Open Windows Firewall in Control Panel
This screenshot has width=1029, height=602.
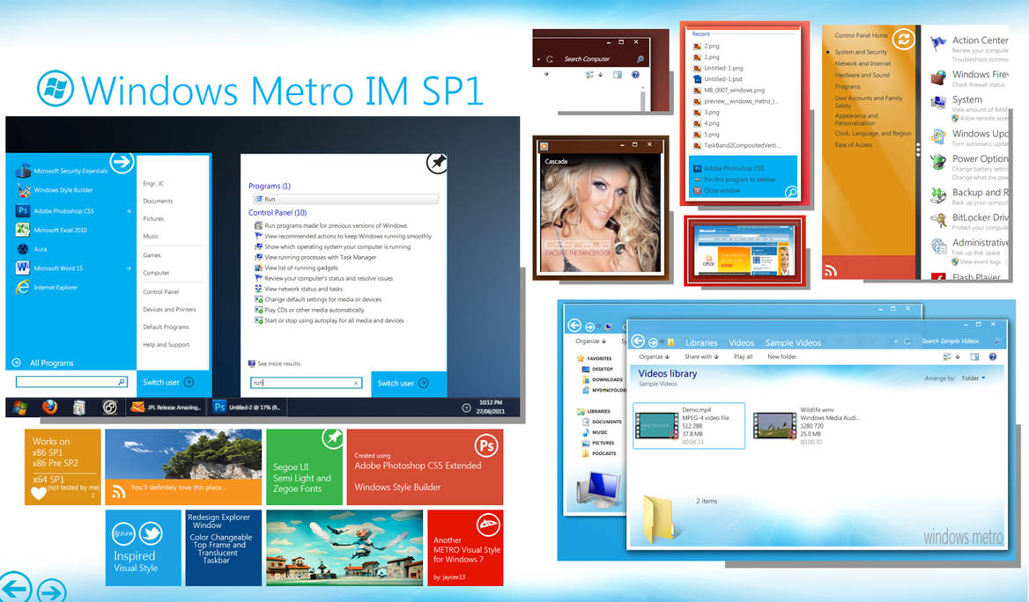point(978,75)
